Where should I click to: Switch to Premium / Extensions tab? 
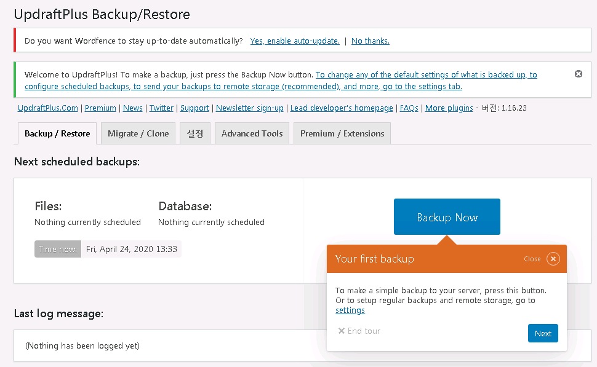(x=342, y=133)
